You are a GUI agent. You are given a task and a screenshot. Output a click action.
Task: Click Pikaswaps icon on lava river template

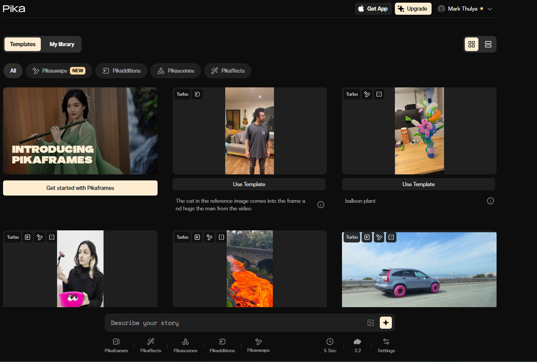[x=209, y=237]
